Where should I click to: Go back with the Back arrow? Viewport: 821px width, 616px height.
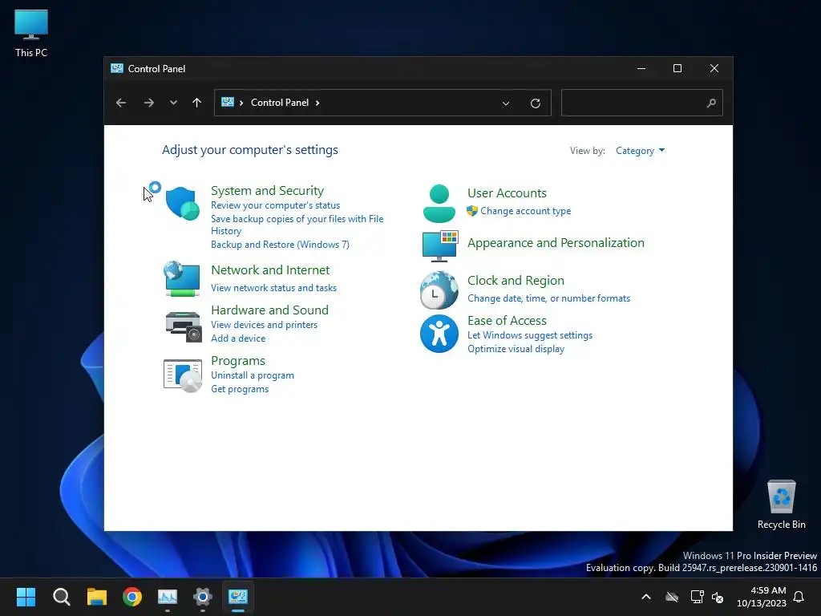coord(121,103)
